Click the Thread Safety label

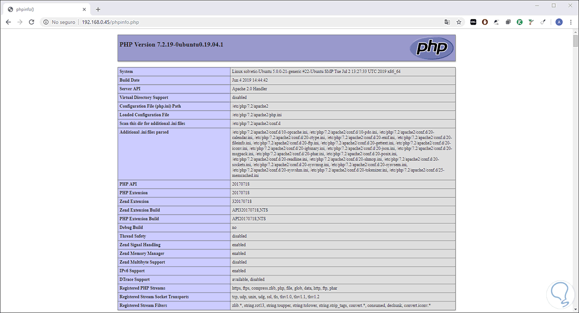(x=133, y=236)
